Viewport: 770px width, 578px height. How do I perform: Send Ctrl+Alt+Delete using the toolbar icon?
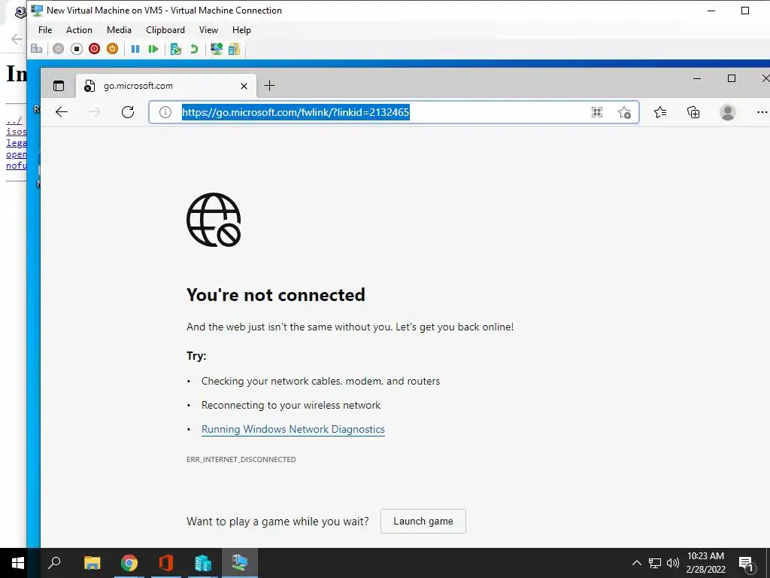[x=36, y=49]
